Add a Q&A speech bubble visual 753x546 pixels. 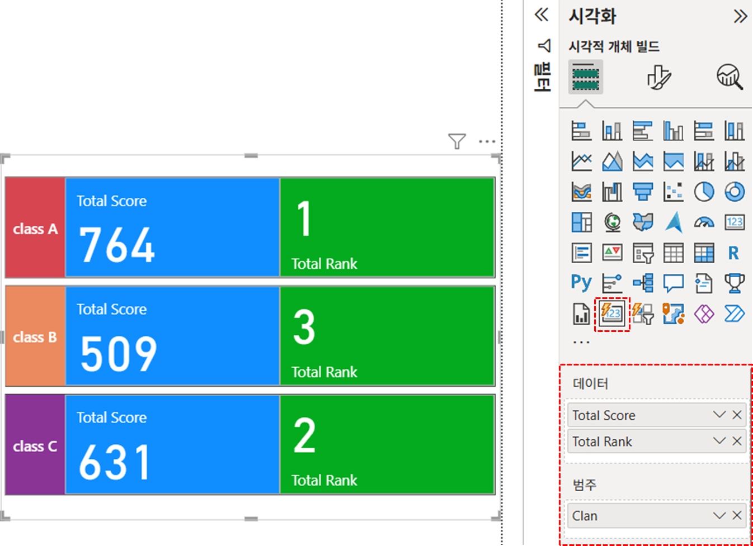tap(673, 283)
